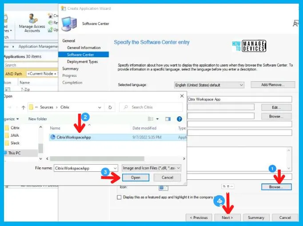This screenshot has height=226, width=303.
Task: Click the Next button in wizard
Action: point(227,218)
